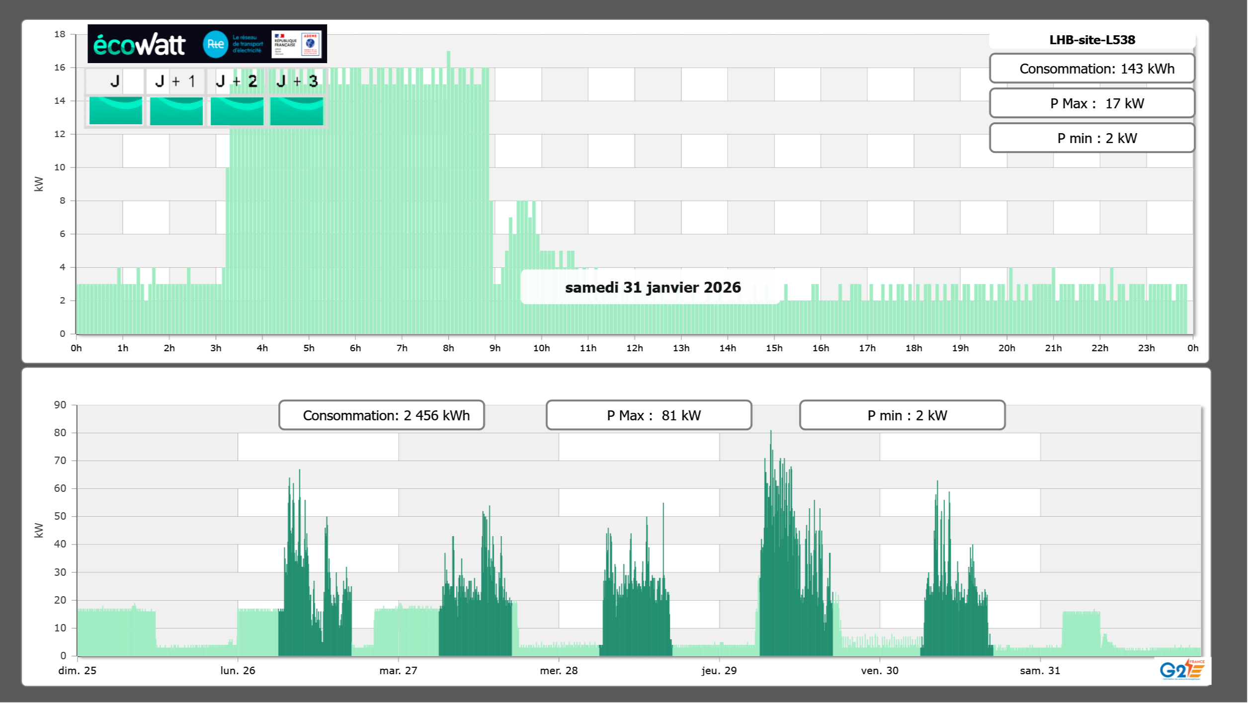Image resolution: width=1248 pixels, height=703 pixels.
Task: Click the P Max 17 kW box
Action: pos(1092,103)
